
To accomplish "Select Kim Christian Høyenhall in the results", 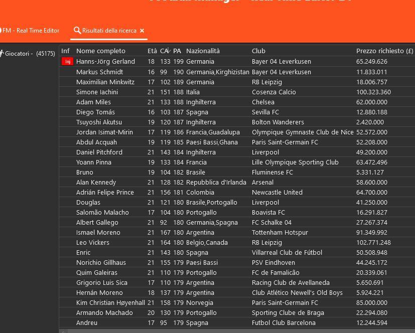I will click(110, 302).
